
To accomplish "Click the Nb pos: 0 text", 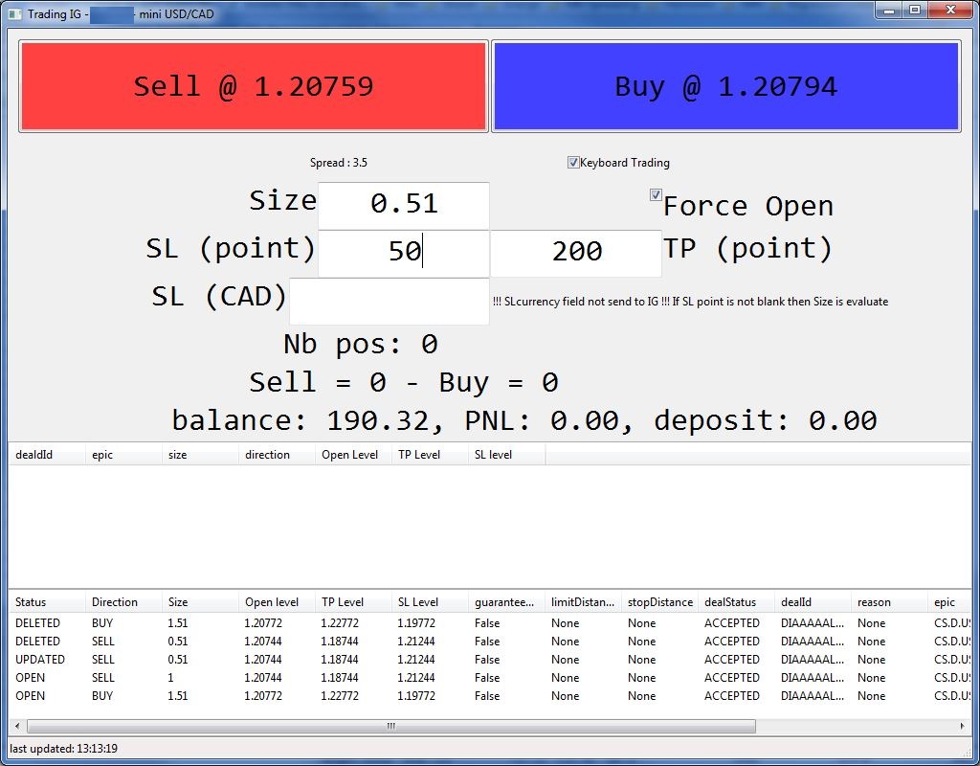I will [361, 344].
